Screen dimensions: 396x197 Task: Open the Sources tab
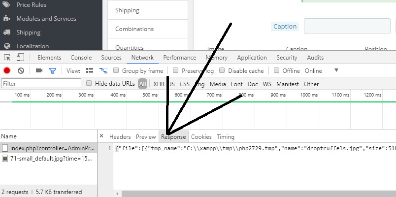(111, 58)
